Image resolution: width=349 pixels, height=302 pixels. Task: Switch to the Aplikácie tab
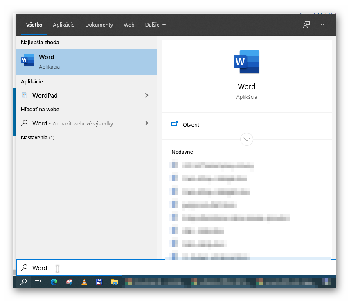pyautogui.click(x=63, y=25)
